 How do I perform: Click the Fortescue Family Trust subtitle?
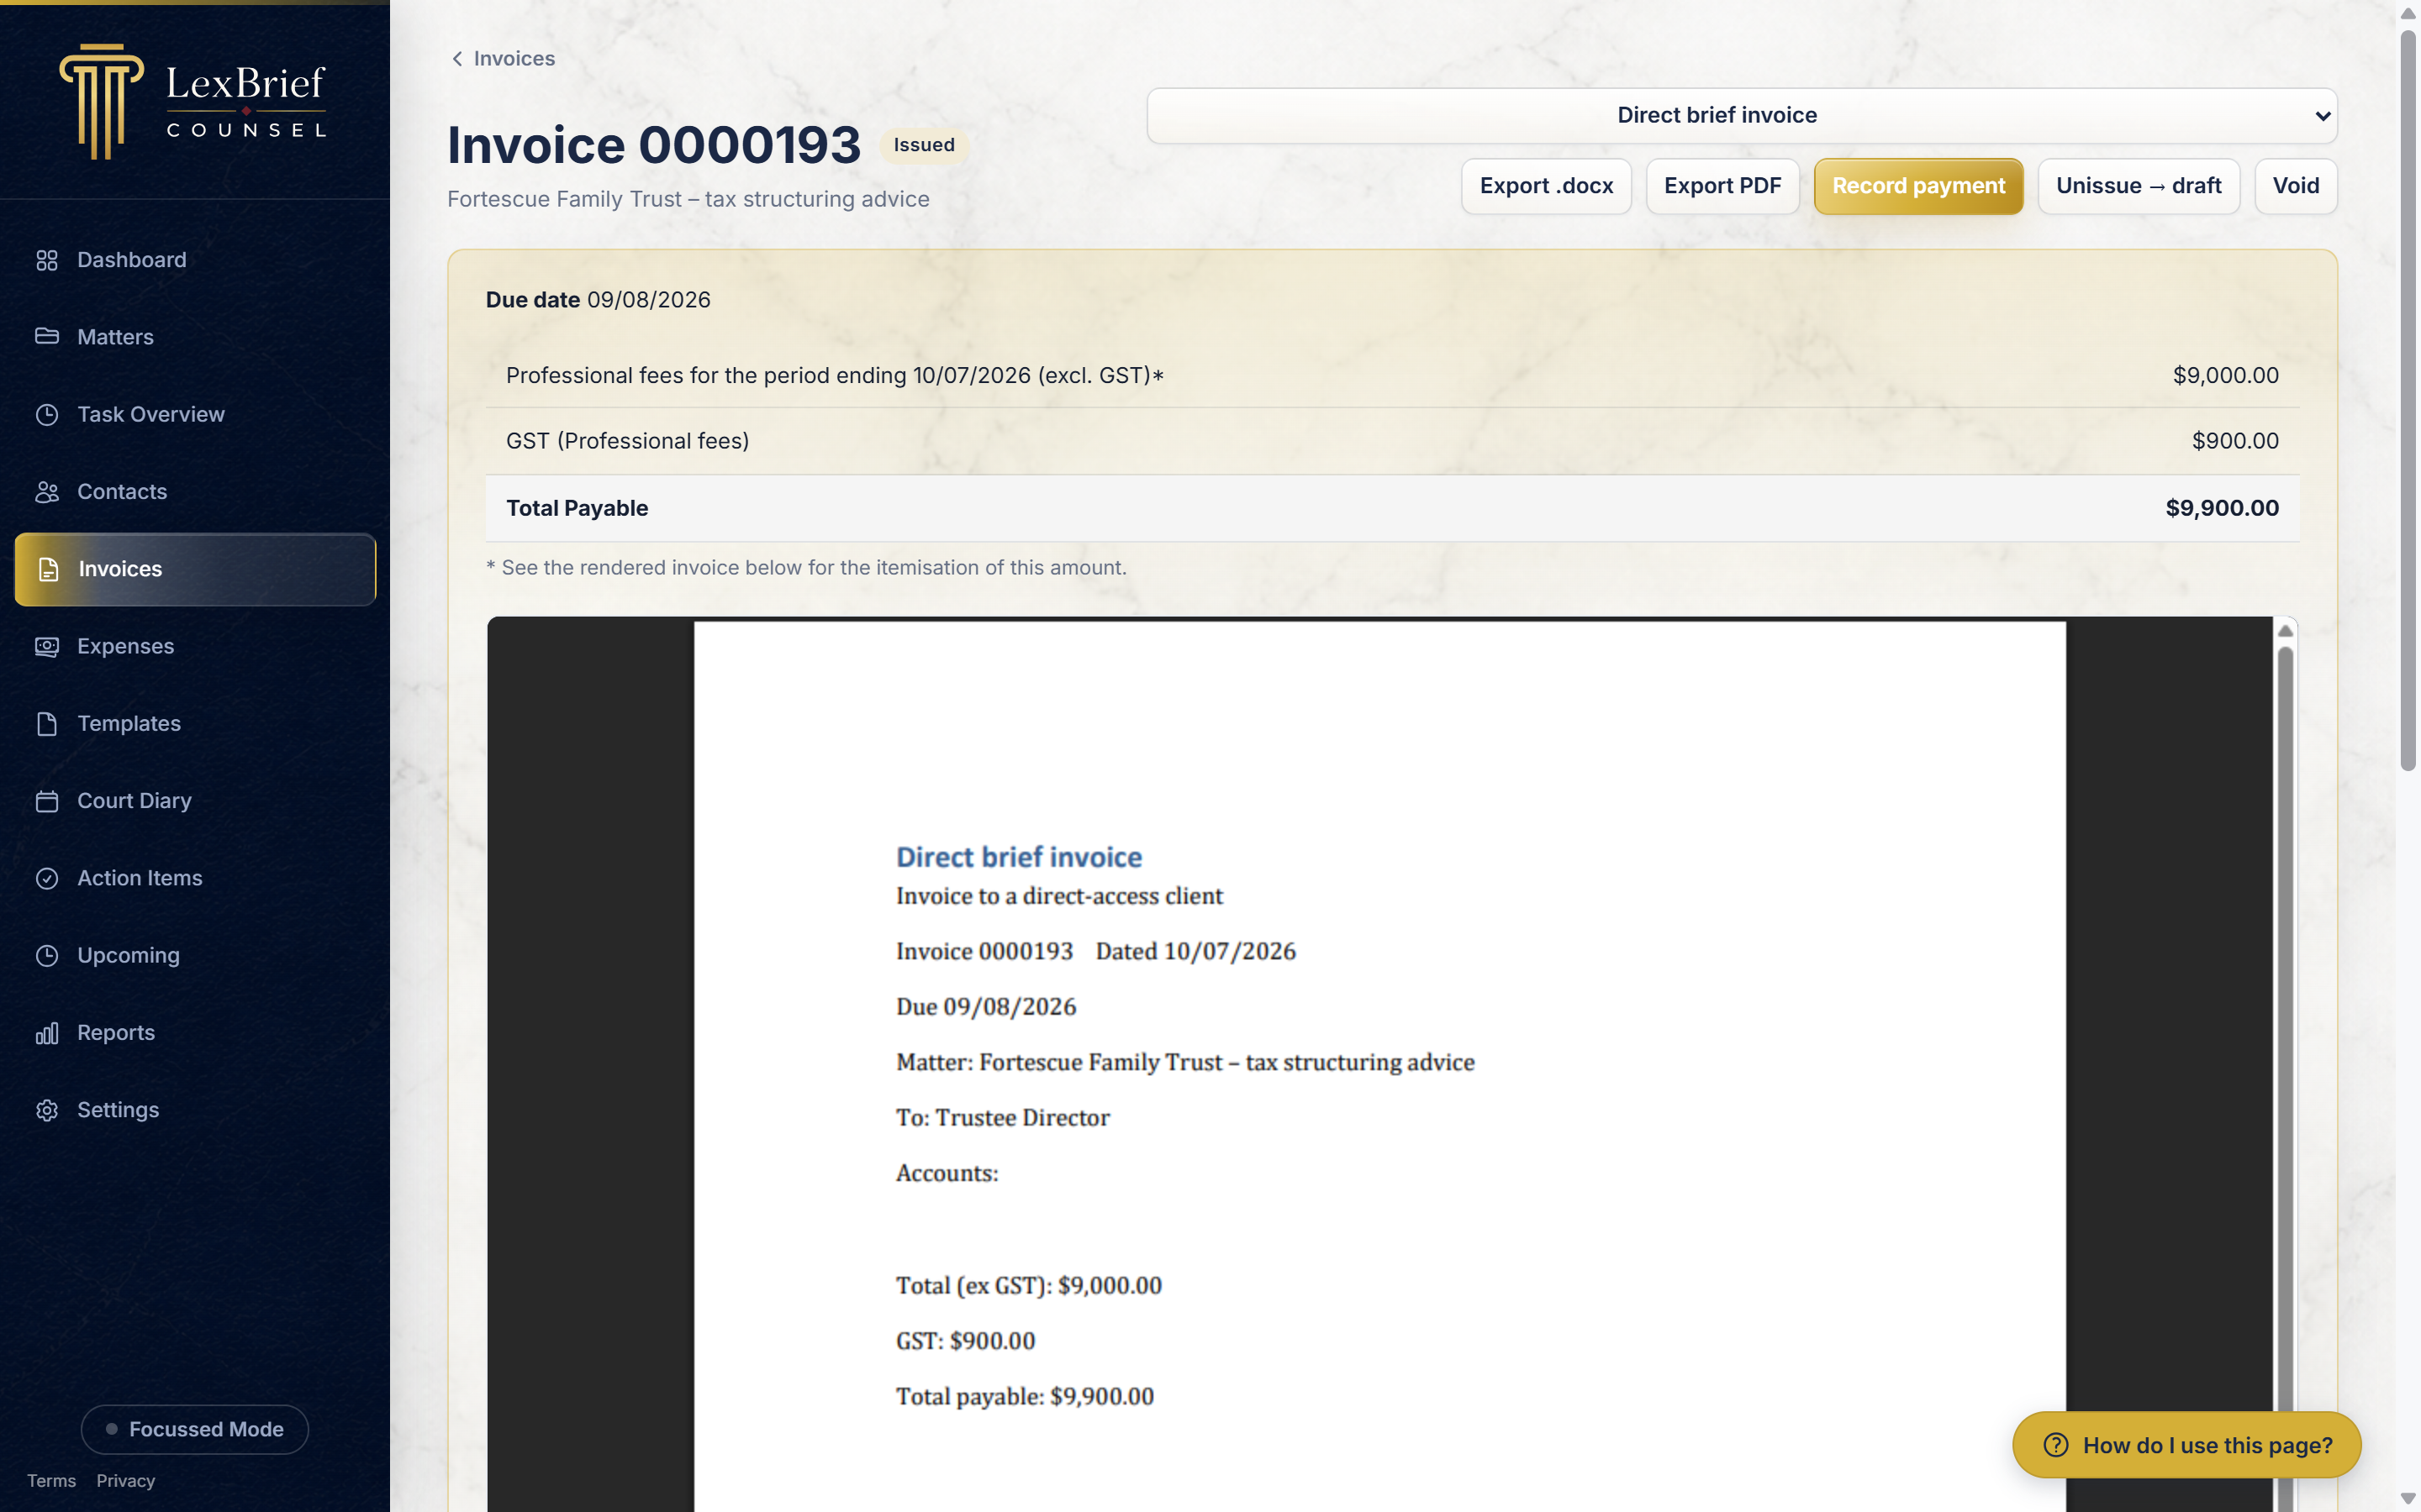pyautogui.click(x=688, y=199)
